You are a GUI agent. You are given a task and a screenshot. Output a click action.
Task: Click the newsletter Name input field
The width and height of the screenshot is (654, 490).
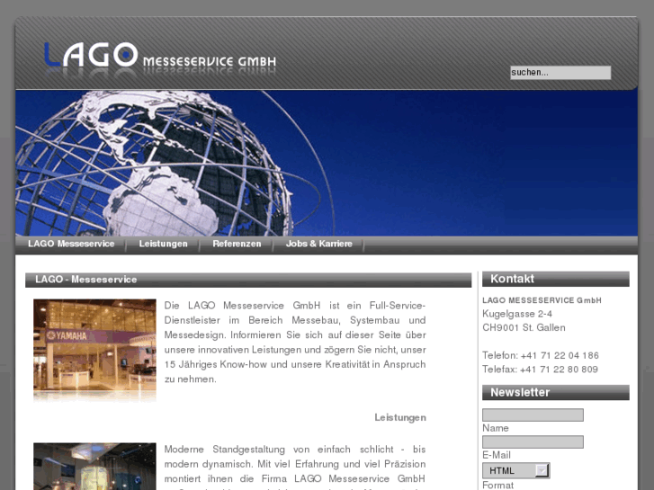pos(533,415)
